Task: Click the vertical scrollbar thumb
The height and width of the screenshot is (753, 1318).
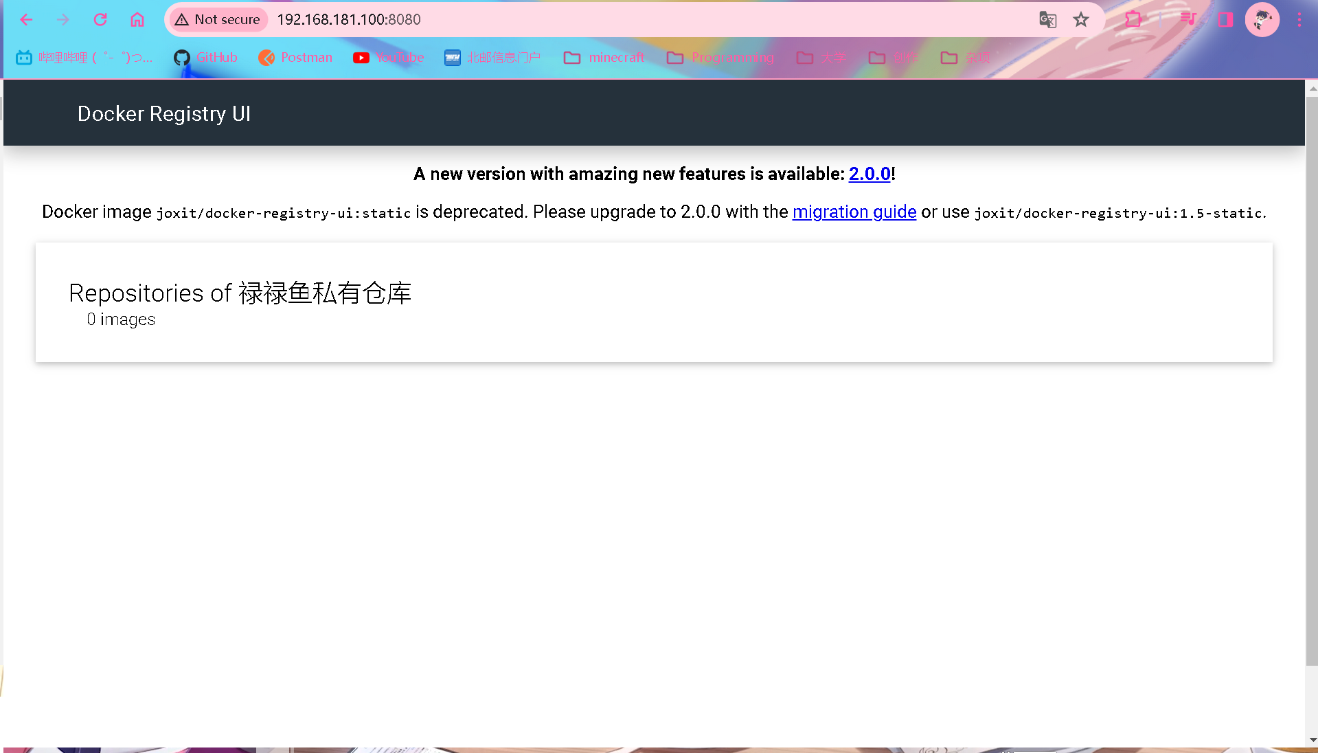Action: point(1313,381)
